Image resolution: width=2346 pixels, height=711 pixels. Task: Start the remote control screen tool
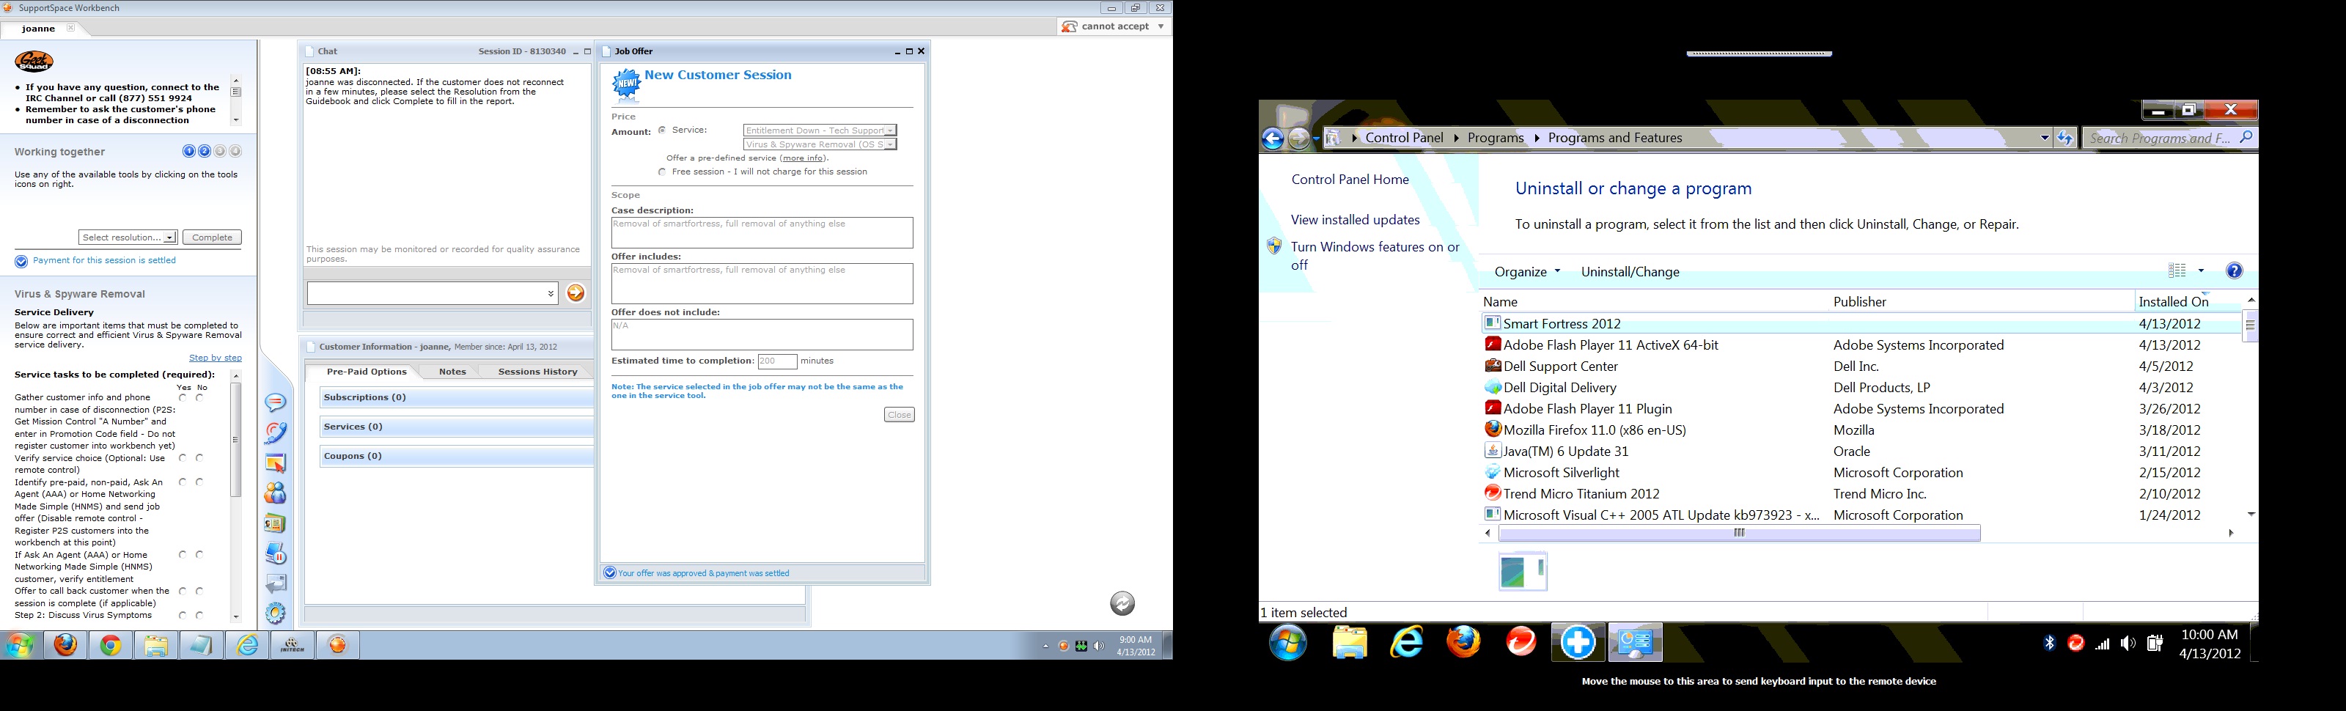[x=275, y=463]
